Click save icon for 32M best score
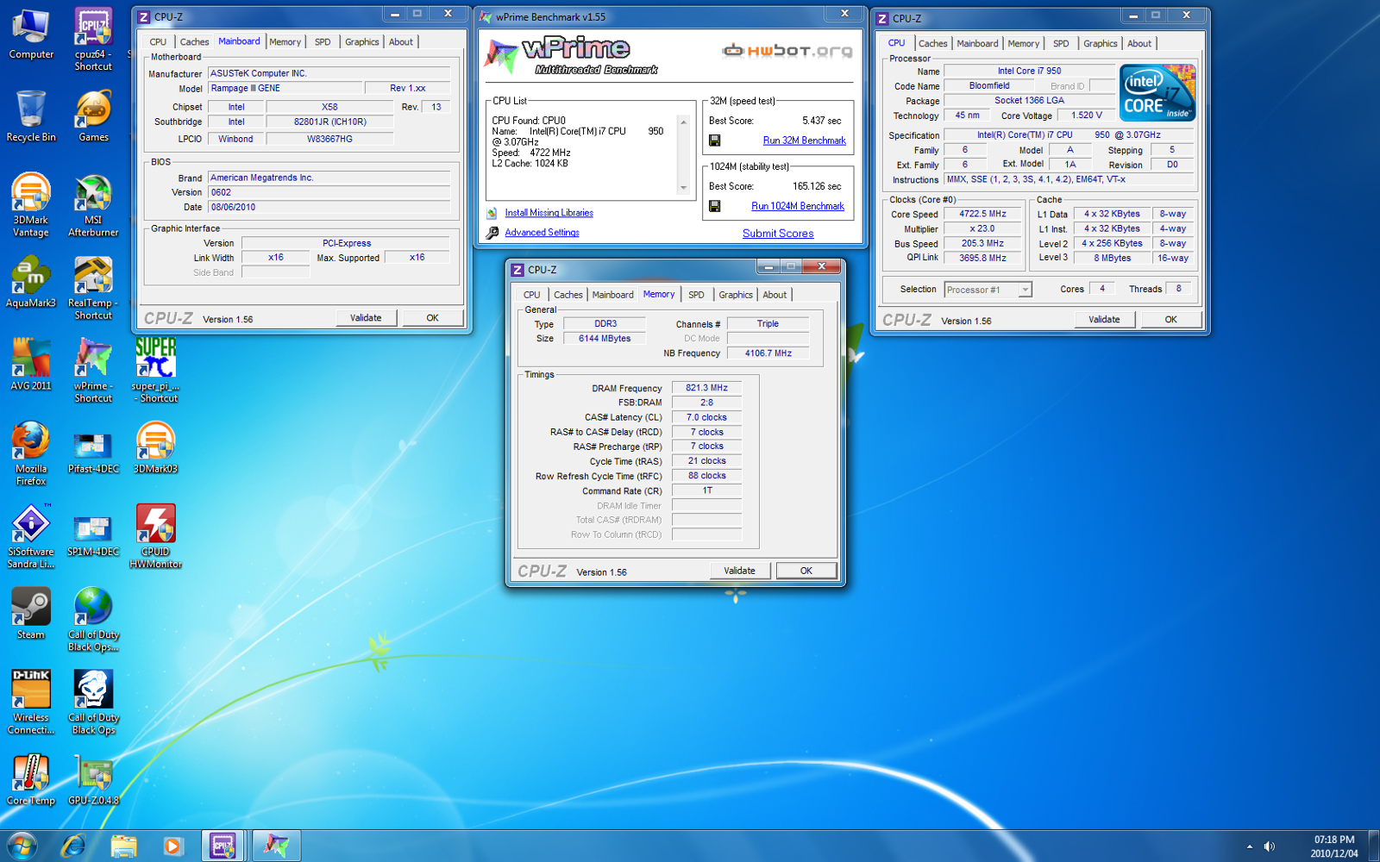This screenshot has width=1380, height=862. tap(714, 141)
